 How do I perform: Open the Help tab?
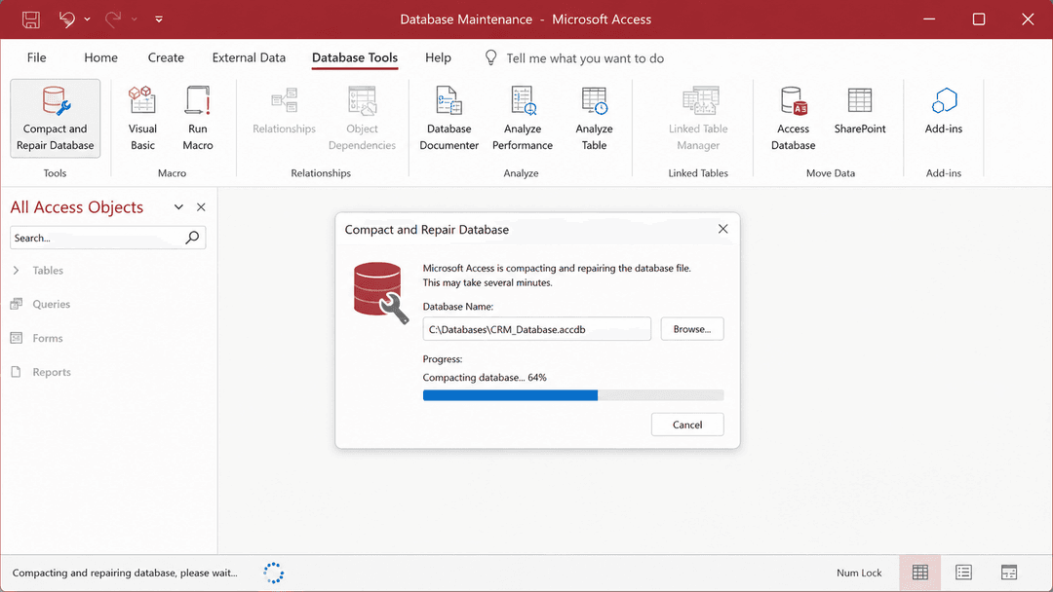pyautogui.click(x=438, y=57)
